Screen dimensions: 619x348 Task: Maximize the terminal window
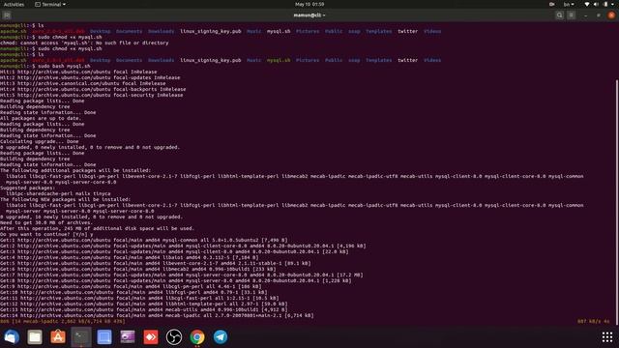coord(599,15)
